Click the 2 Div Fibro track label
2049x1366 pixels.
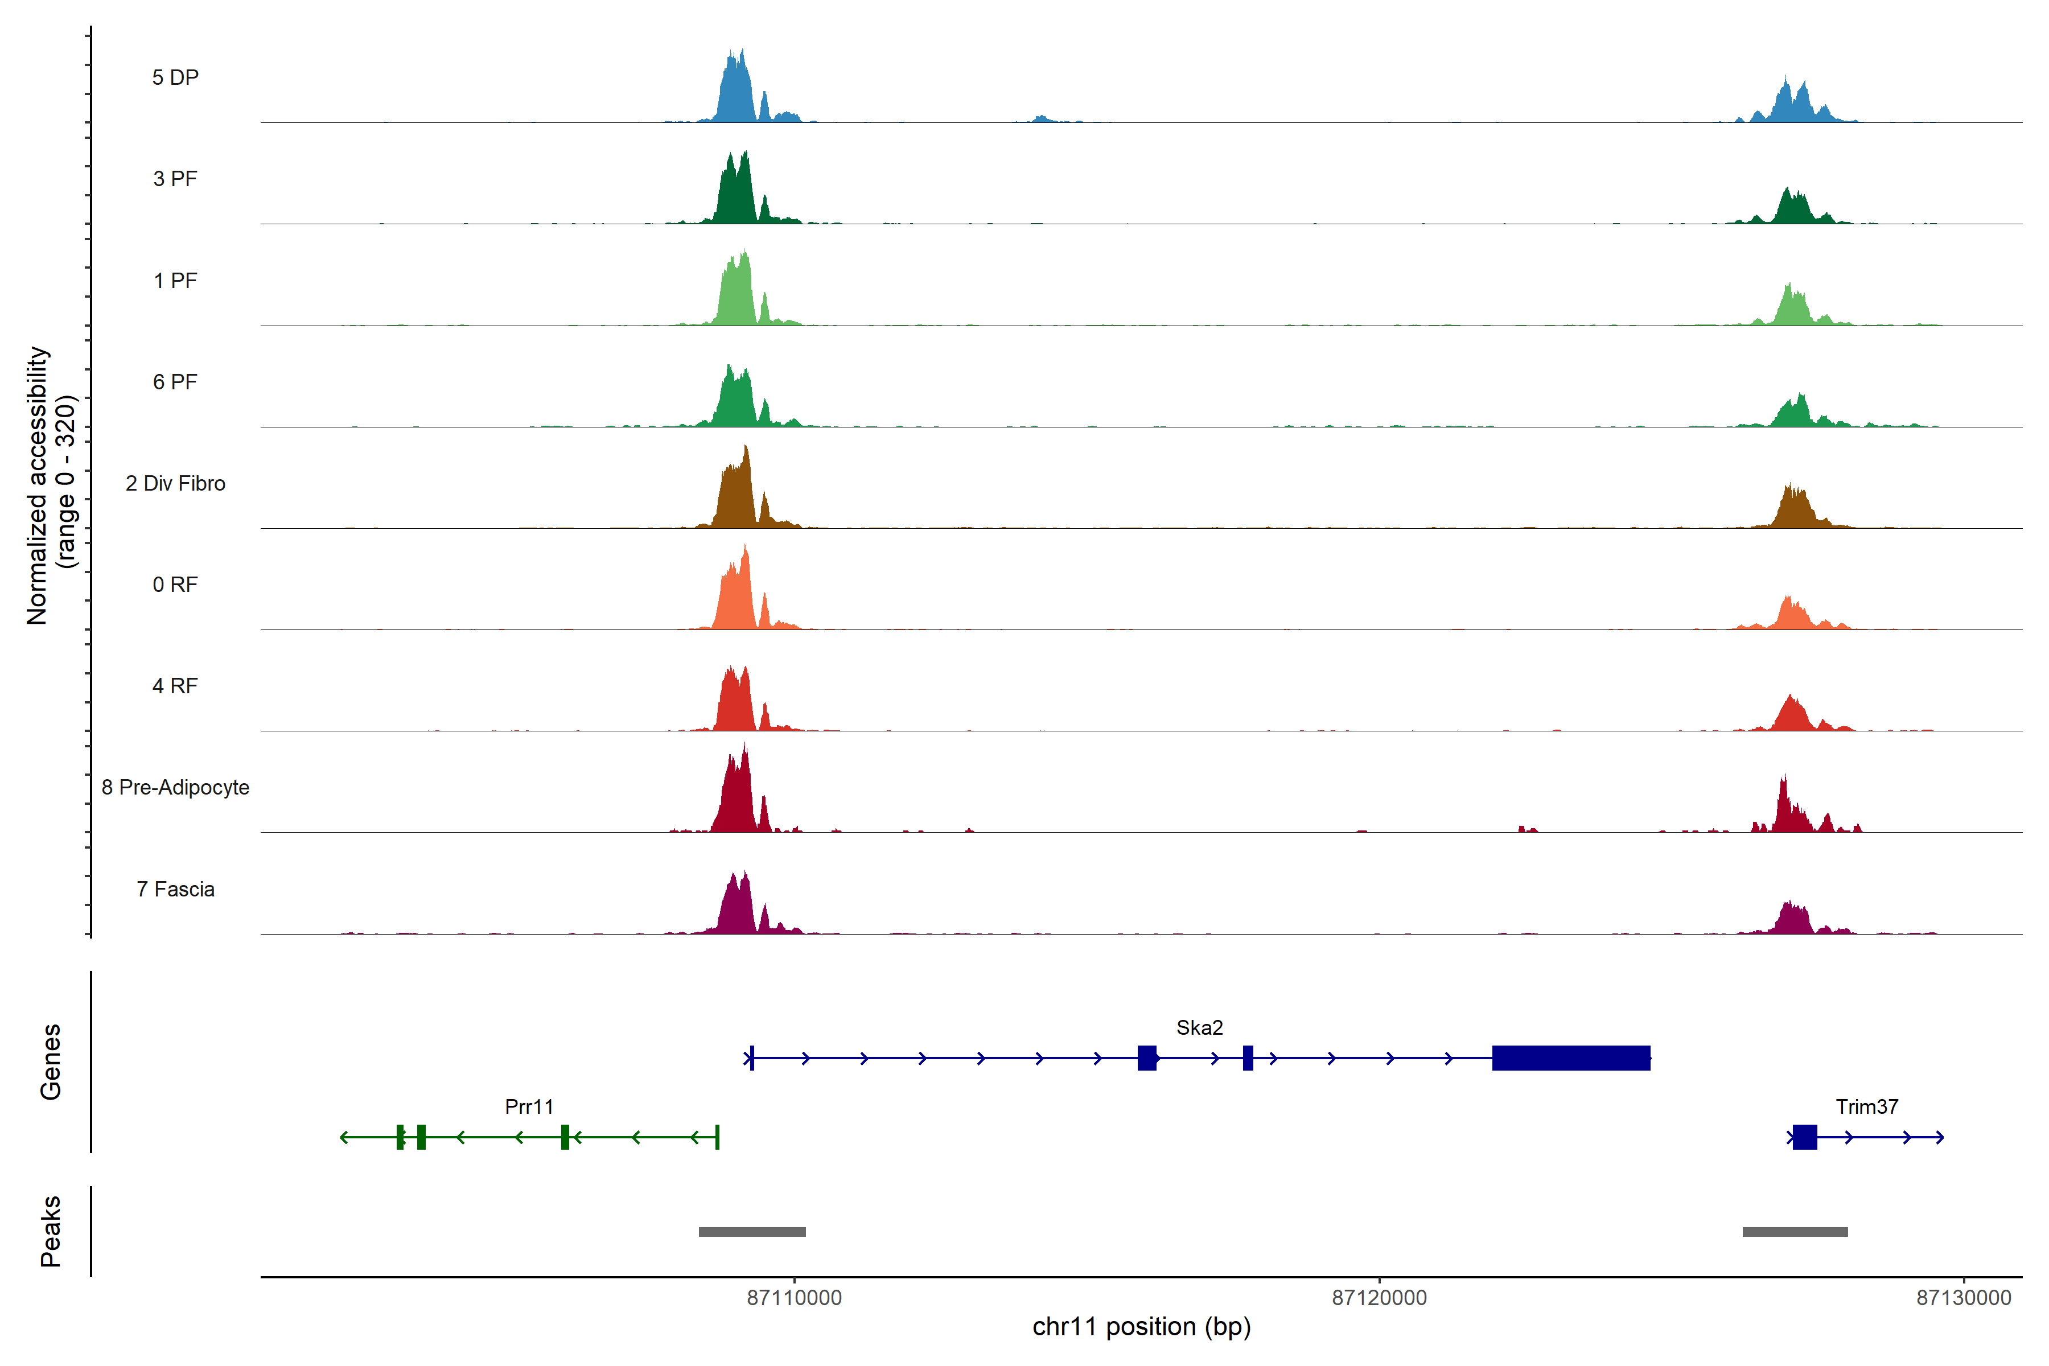click(x=175, y=483)
